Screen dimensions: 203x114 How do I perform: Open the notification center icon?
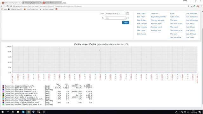200,112
